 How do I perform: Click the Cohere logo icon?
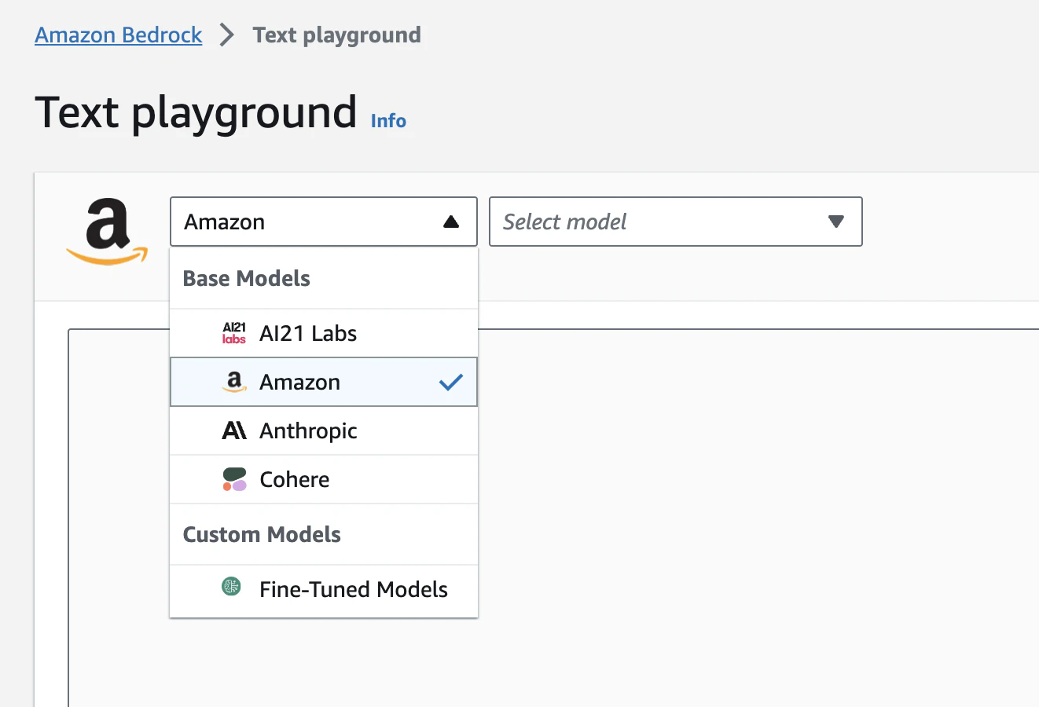(x=234, y=479)
